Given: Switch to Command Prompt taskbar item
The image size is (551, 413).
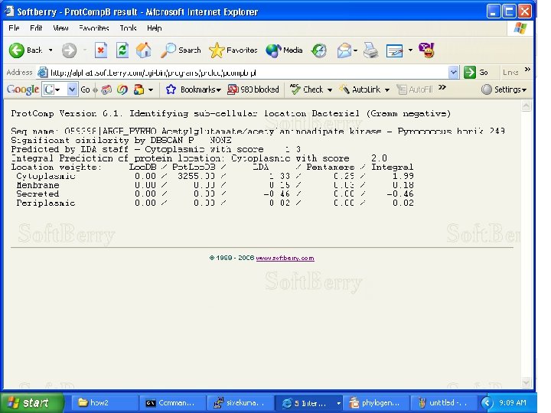Looking at the screenshot, I should pyautogui.click(x=171, y=402).
